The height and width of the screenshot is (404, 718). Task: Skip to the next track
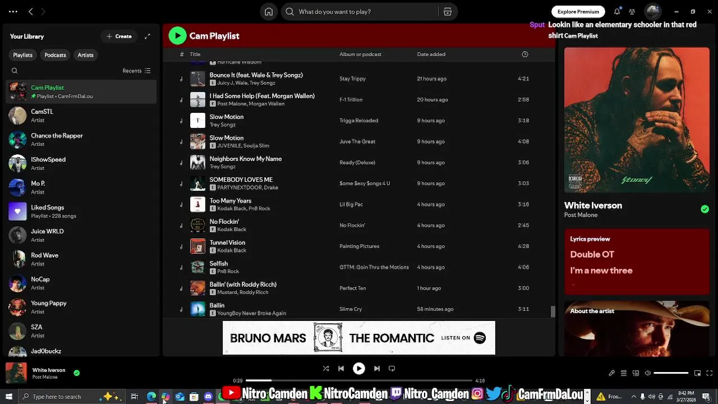(x=377, y=369)
